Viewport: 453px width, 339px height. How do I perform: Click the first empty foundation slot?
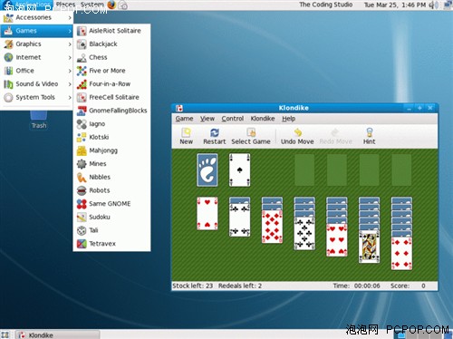pyautogui.click(x=304, y=169)
